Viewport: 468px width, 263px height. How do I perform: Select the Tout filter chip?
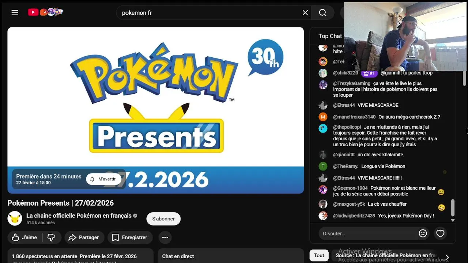point(319,255)
